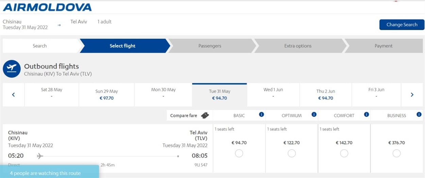Click the BUSINESS fare column header
This screenshot has height=178, width=425.
pos(397,116)
